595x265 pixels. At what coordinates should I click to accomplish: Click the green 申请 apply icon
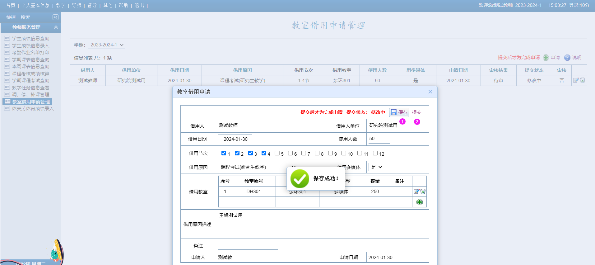[546, 58]
